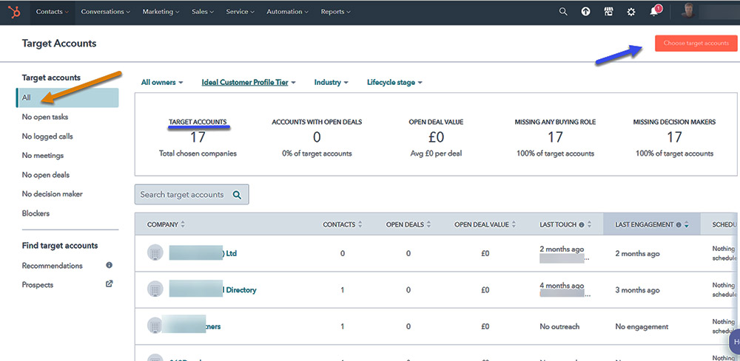Open the Recommendations link
The width and height of the screenshot is (740, 361).
click(52, 266)
